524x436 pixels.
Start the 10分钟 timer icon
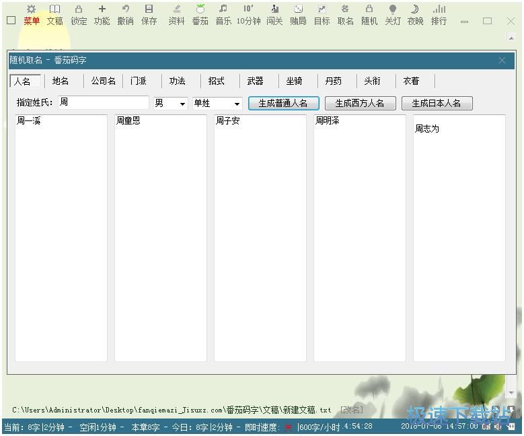tap(248, 9)
